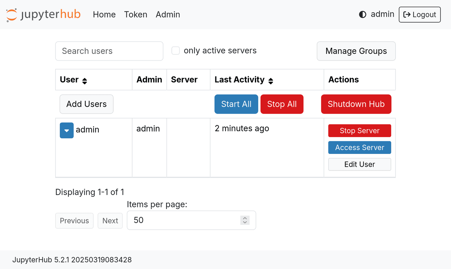Image resolution: width=451 pixels, height=269 pixels.
Task: Open Manage Groups
Action: coord(356,51)
